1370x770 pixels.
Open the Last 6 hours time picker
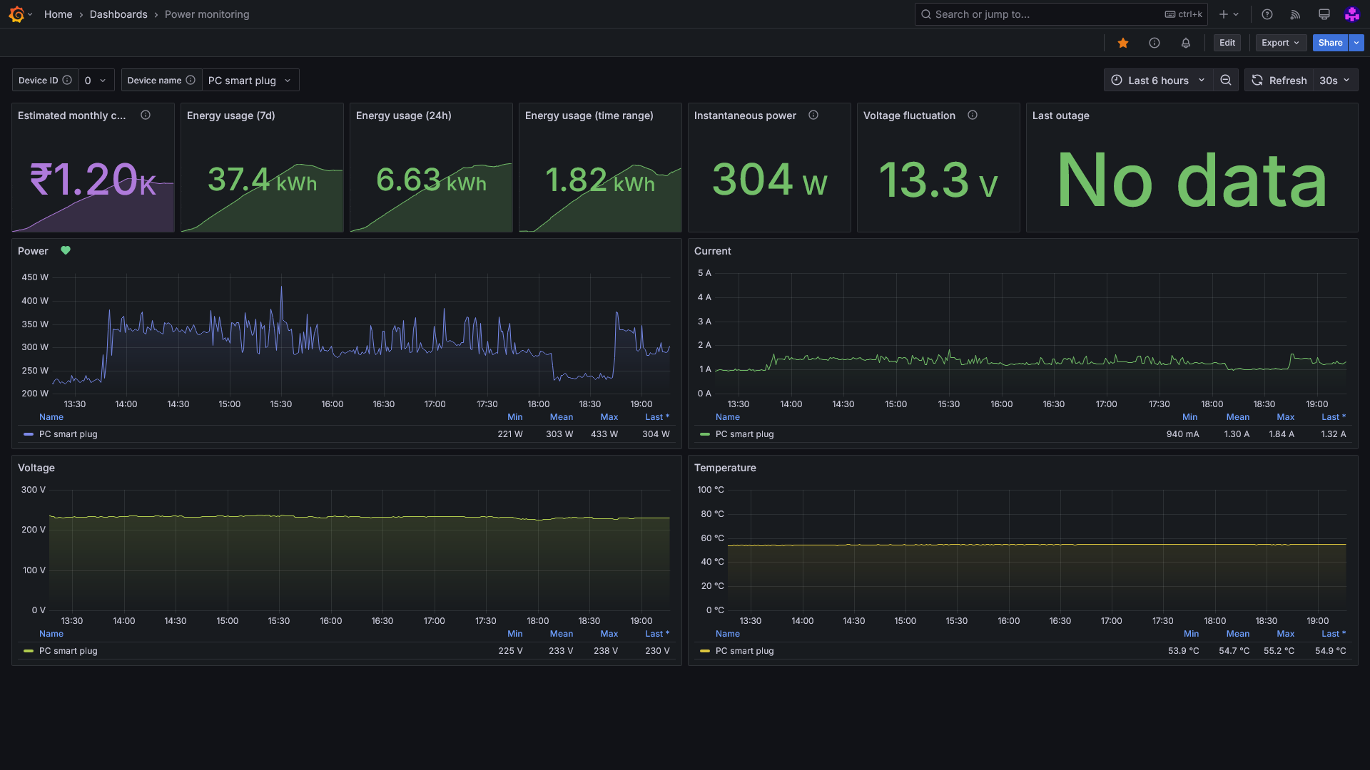point(1158,81)
